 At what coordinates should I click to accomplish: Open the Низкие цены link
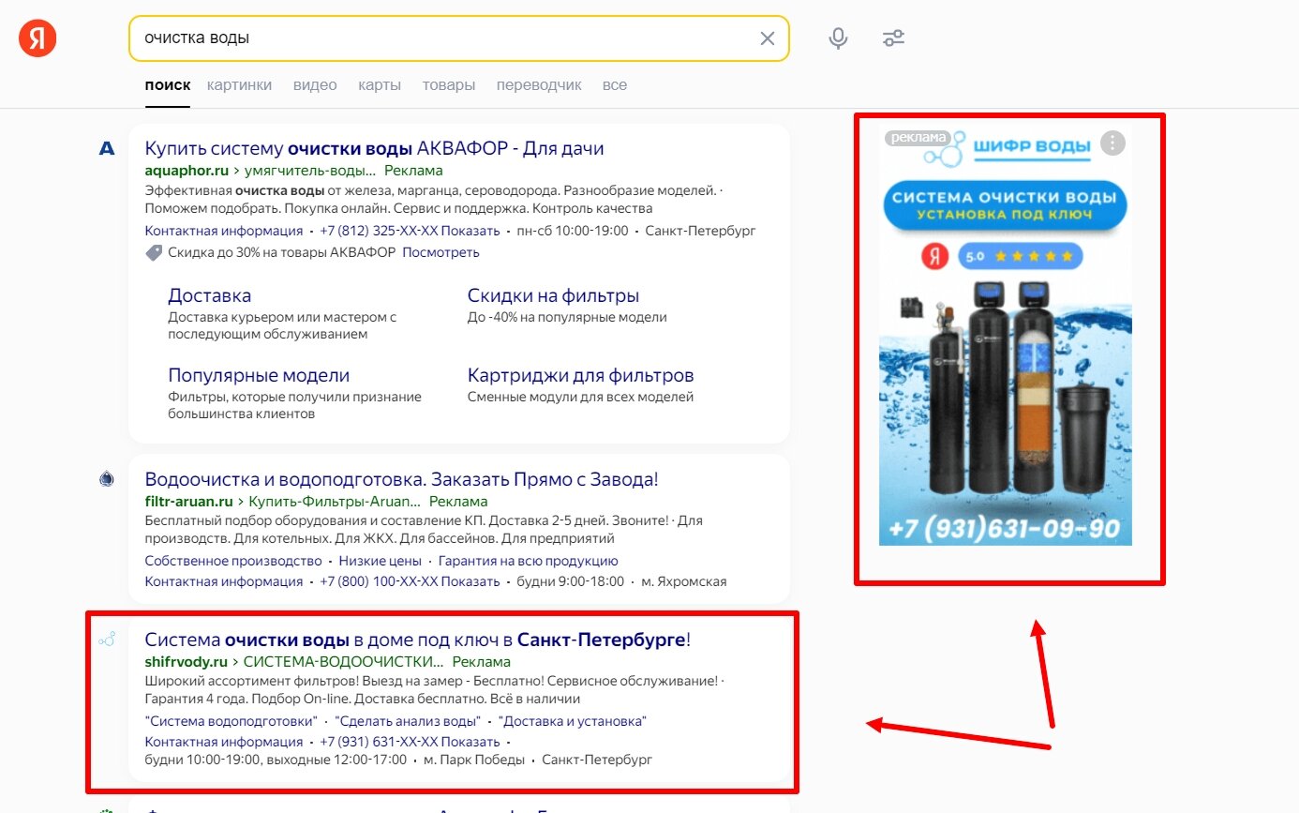point(380,561)
